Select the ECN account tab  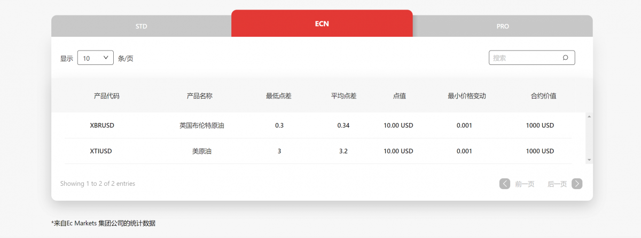(x=322, y=24)
